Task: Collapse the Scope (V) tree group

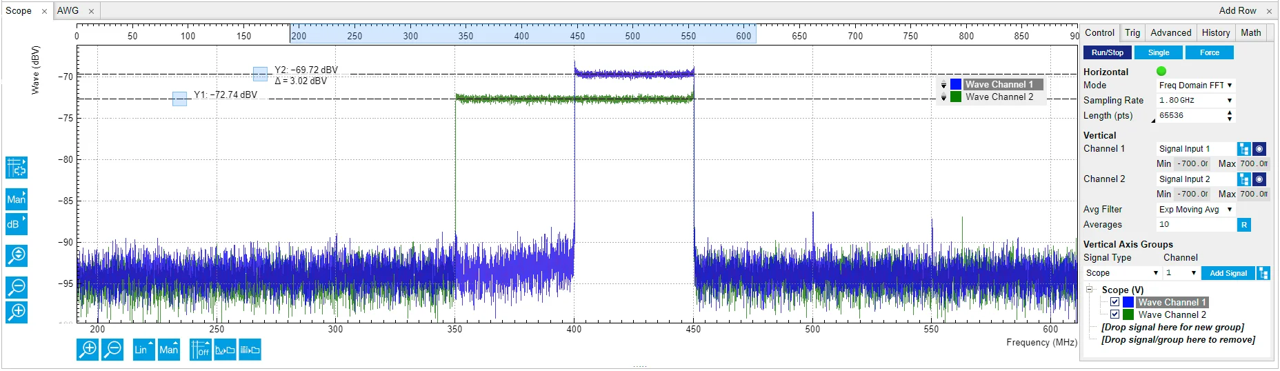Action: pos(1090,290)
